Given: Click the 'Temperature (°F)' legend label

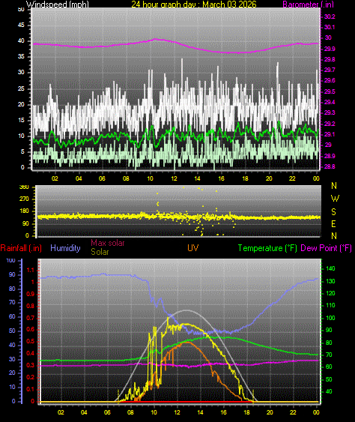Looking at the screenshot, I should pos(267,248).
